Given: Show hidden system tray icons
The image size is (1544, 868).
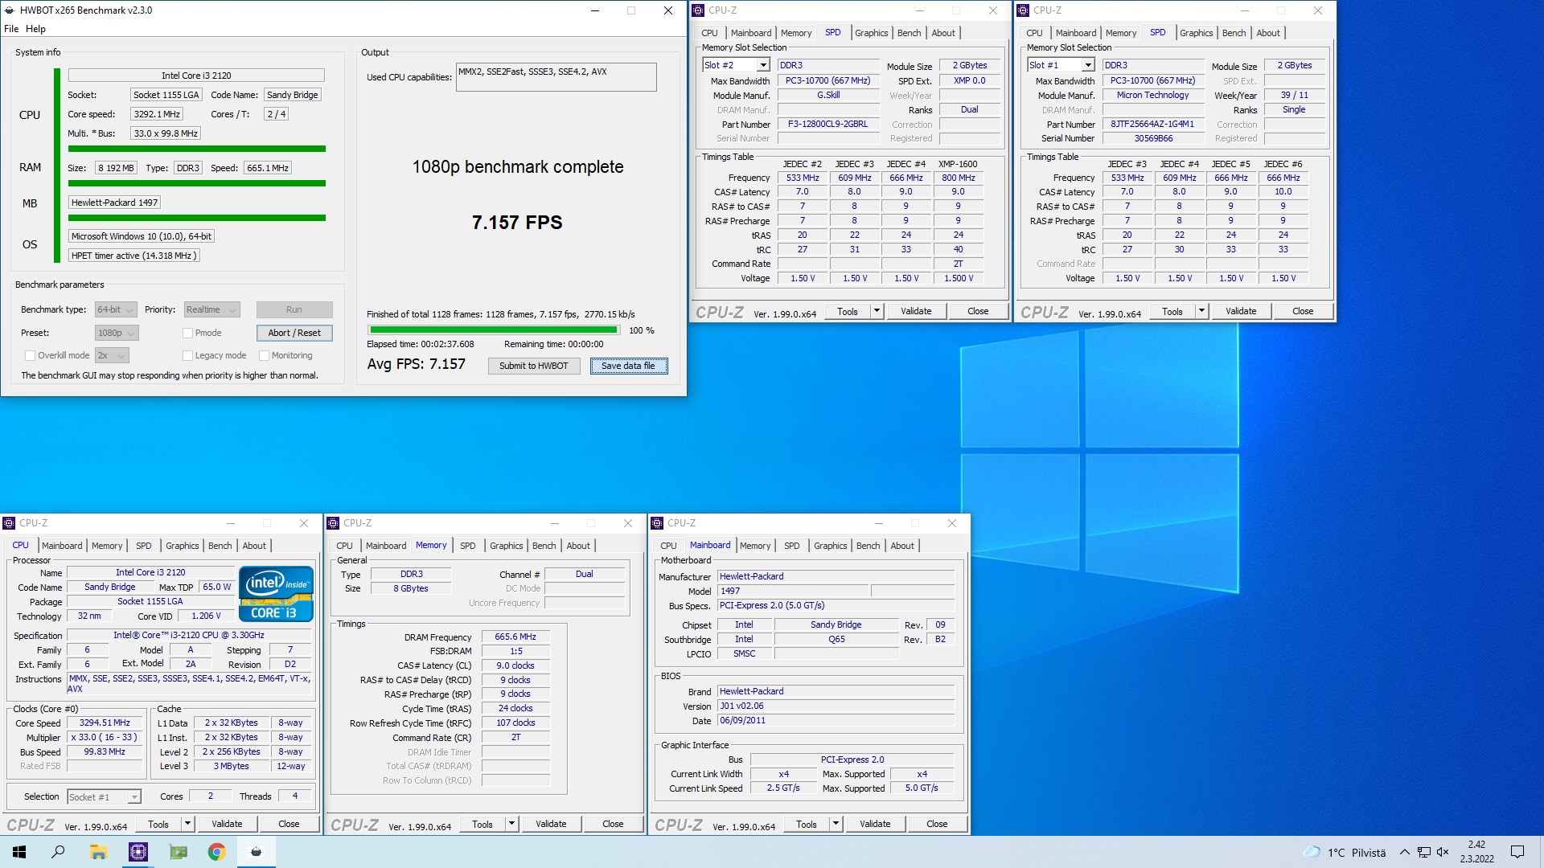Looking at the screenshot, I should (x=1404, y=852).
